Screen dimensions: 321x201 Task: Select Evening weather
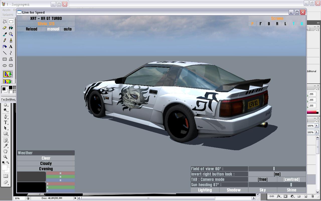click(x=46, y=169)
